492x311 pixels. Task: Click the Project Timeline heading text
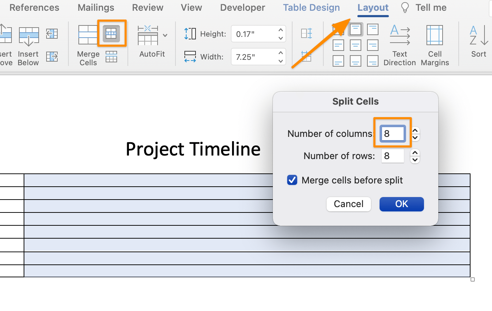(193, 149)
